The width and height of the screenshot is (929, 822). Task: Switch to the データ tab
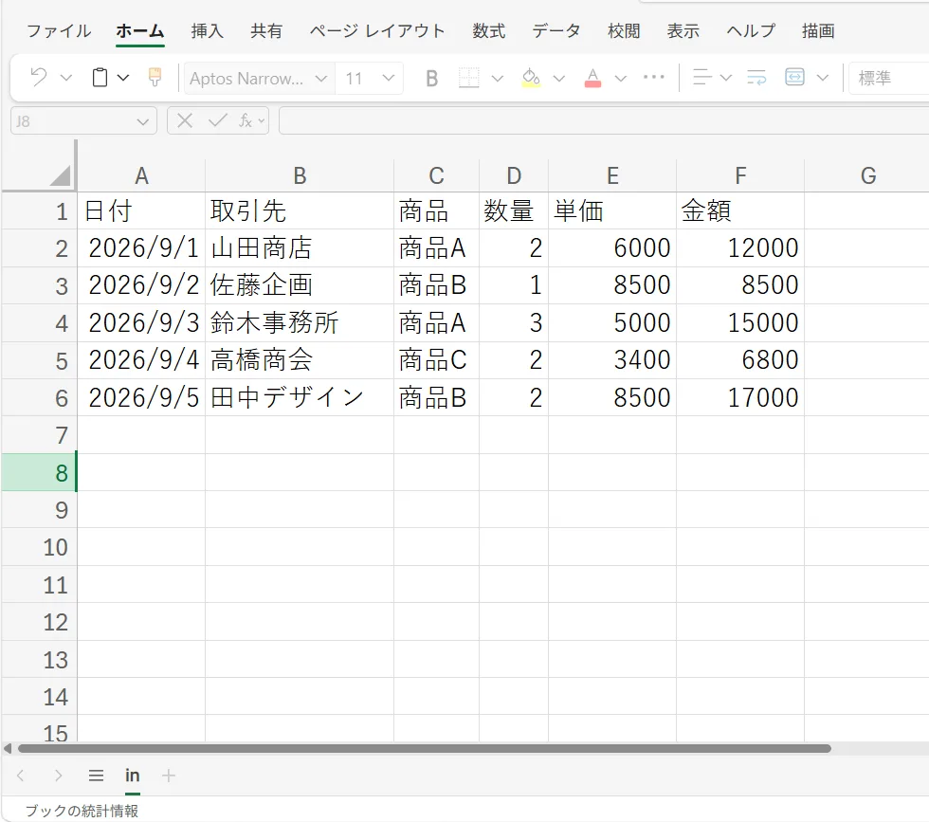[556, 31]
